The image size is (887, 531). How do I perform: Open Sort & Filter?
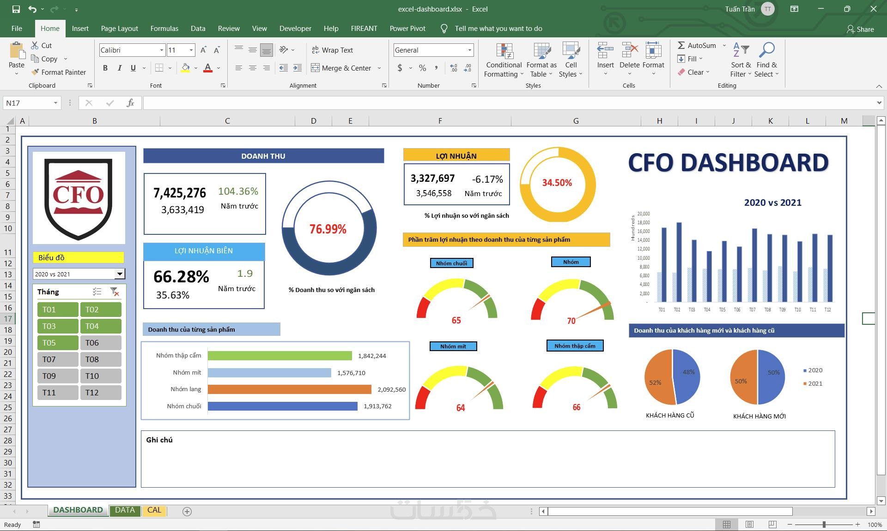741,61
